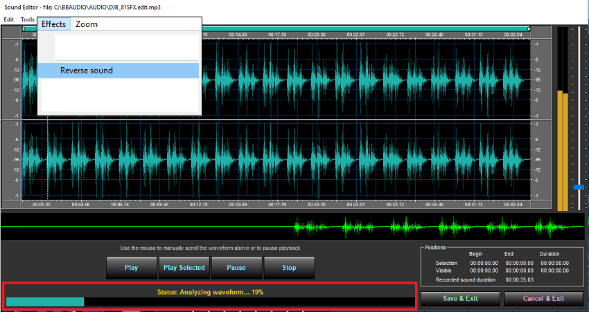Click Cancel & Exit

tap(543, 298)
